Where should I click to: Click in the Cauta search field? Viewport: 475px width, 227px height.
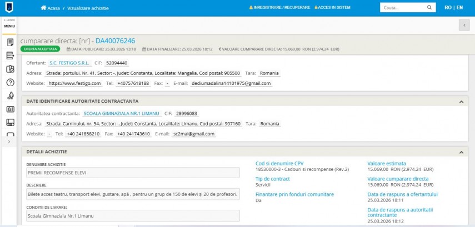pos(402,8)
